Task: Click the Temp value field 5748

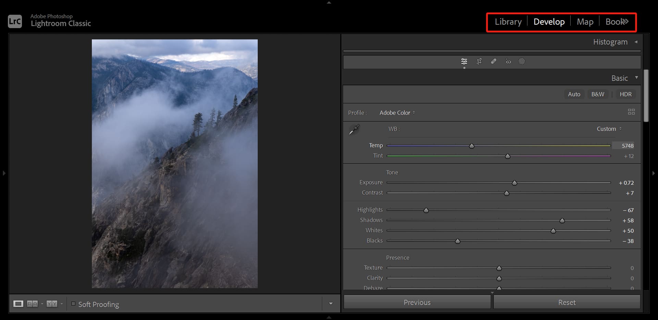Action: point(623,146)
